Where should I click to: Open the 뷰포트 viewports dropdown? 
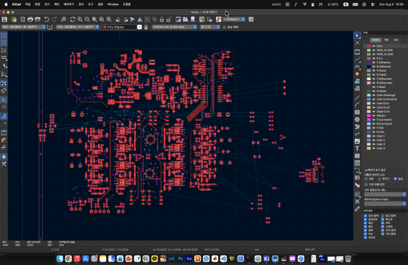click(x=385, y=204)
